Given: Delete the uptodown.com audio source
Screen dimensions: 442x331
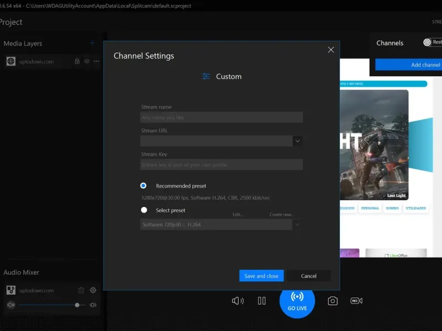Looking at the screenshot, I should (x=81, y=290).
